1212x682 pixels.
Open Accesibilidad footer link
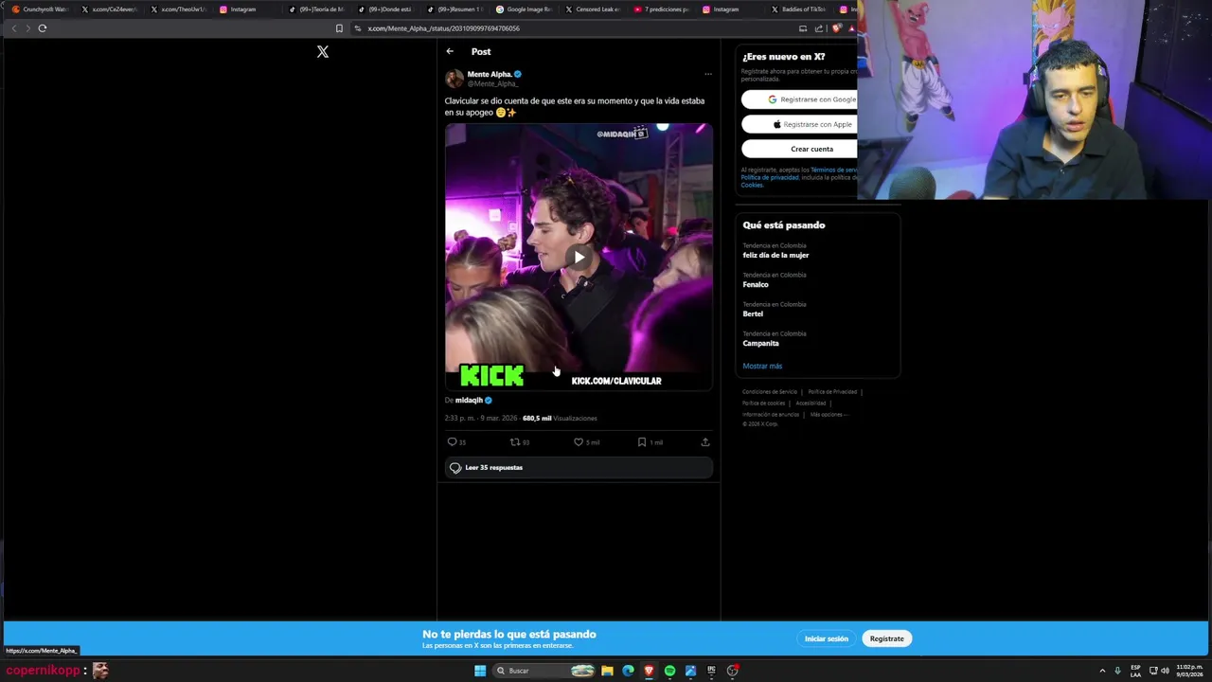tap(811, 403)
